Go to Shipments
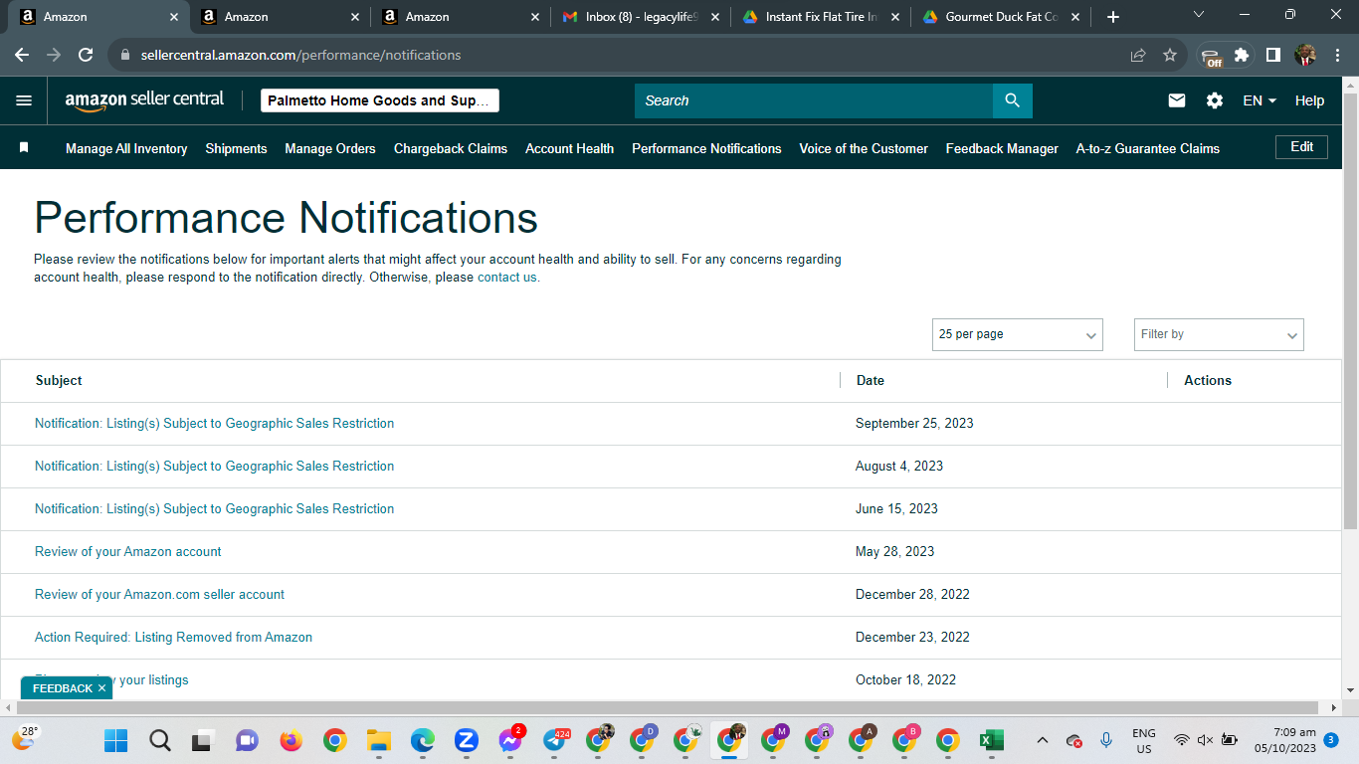Image resolution: width=1359 pixels, height=764 pixels. coord(236,148)
